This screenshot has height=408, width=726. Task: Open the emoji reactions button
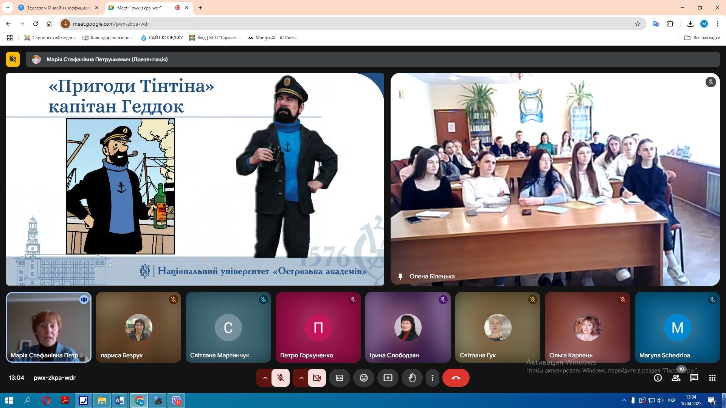click(x=364, y=378)
